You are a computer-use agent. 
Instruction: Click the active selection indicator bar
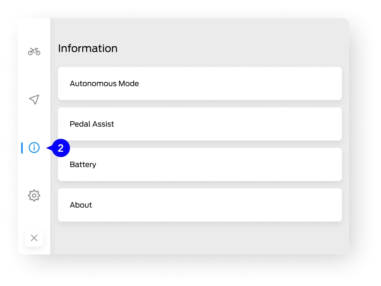(22, 148)
